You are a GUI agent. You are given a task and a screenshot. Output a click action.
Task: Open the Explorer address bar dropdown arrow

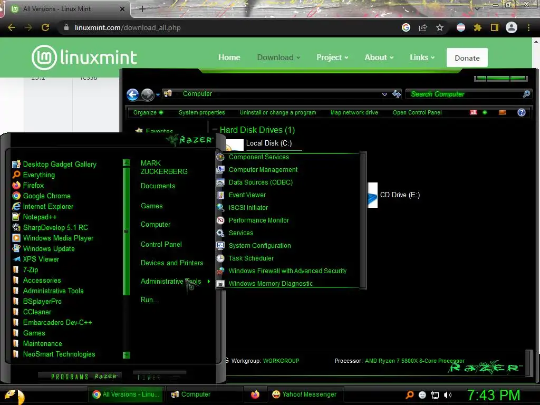pos(384,94)
